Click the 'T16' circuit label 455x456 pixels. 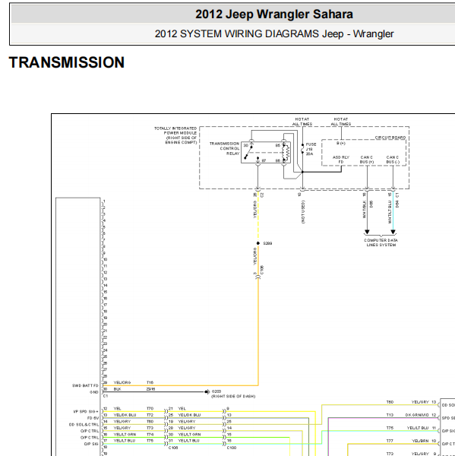(x=150, y=382)
